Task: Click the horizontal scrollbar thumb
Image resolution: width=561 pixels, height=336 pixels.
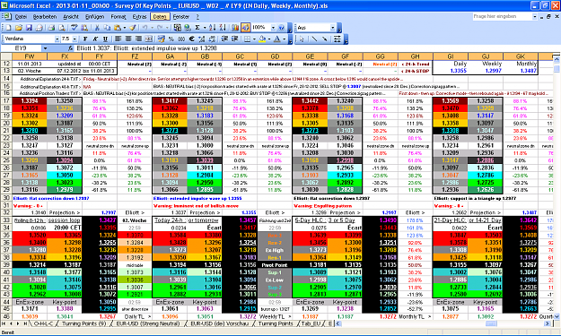Action: (x=490, y=323)
